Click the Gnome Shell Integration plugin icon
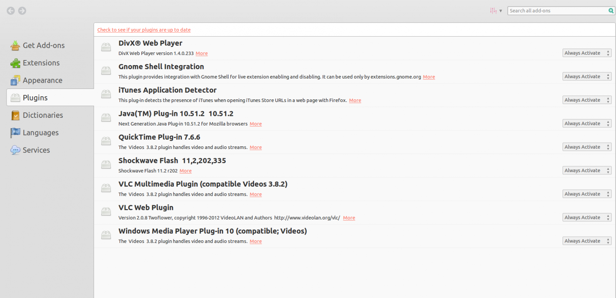This screenshot has width=616, height=298. point(106,70)
